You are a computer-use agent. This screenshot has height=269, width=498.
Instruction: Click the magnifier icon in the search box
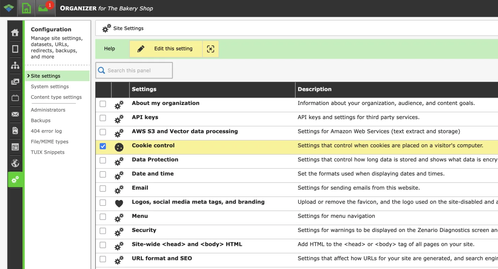click(x=101, y=70)
